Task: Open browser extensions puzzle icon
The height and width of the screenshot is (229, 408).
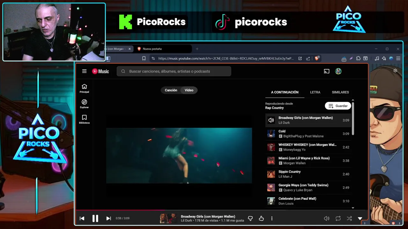Action: 358,59
